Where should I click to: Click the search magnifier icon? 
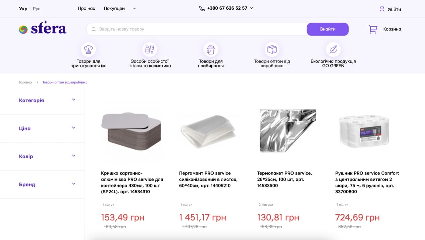[94, 29]
